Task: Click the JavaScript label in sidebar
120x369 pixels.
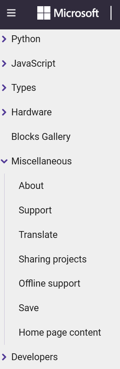Action: 33,63
